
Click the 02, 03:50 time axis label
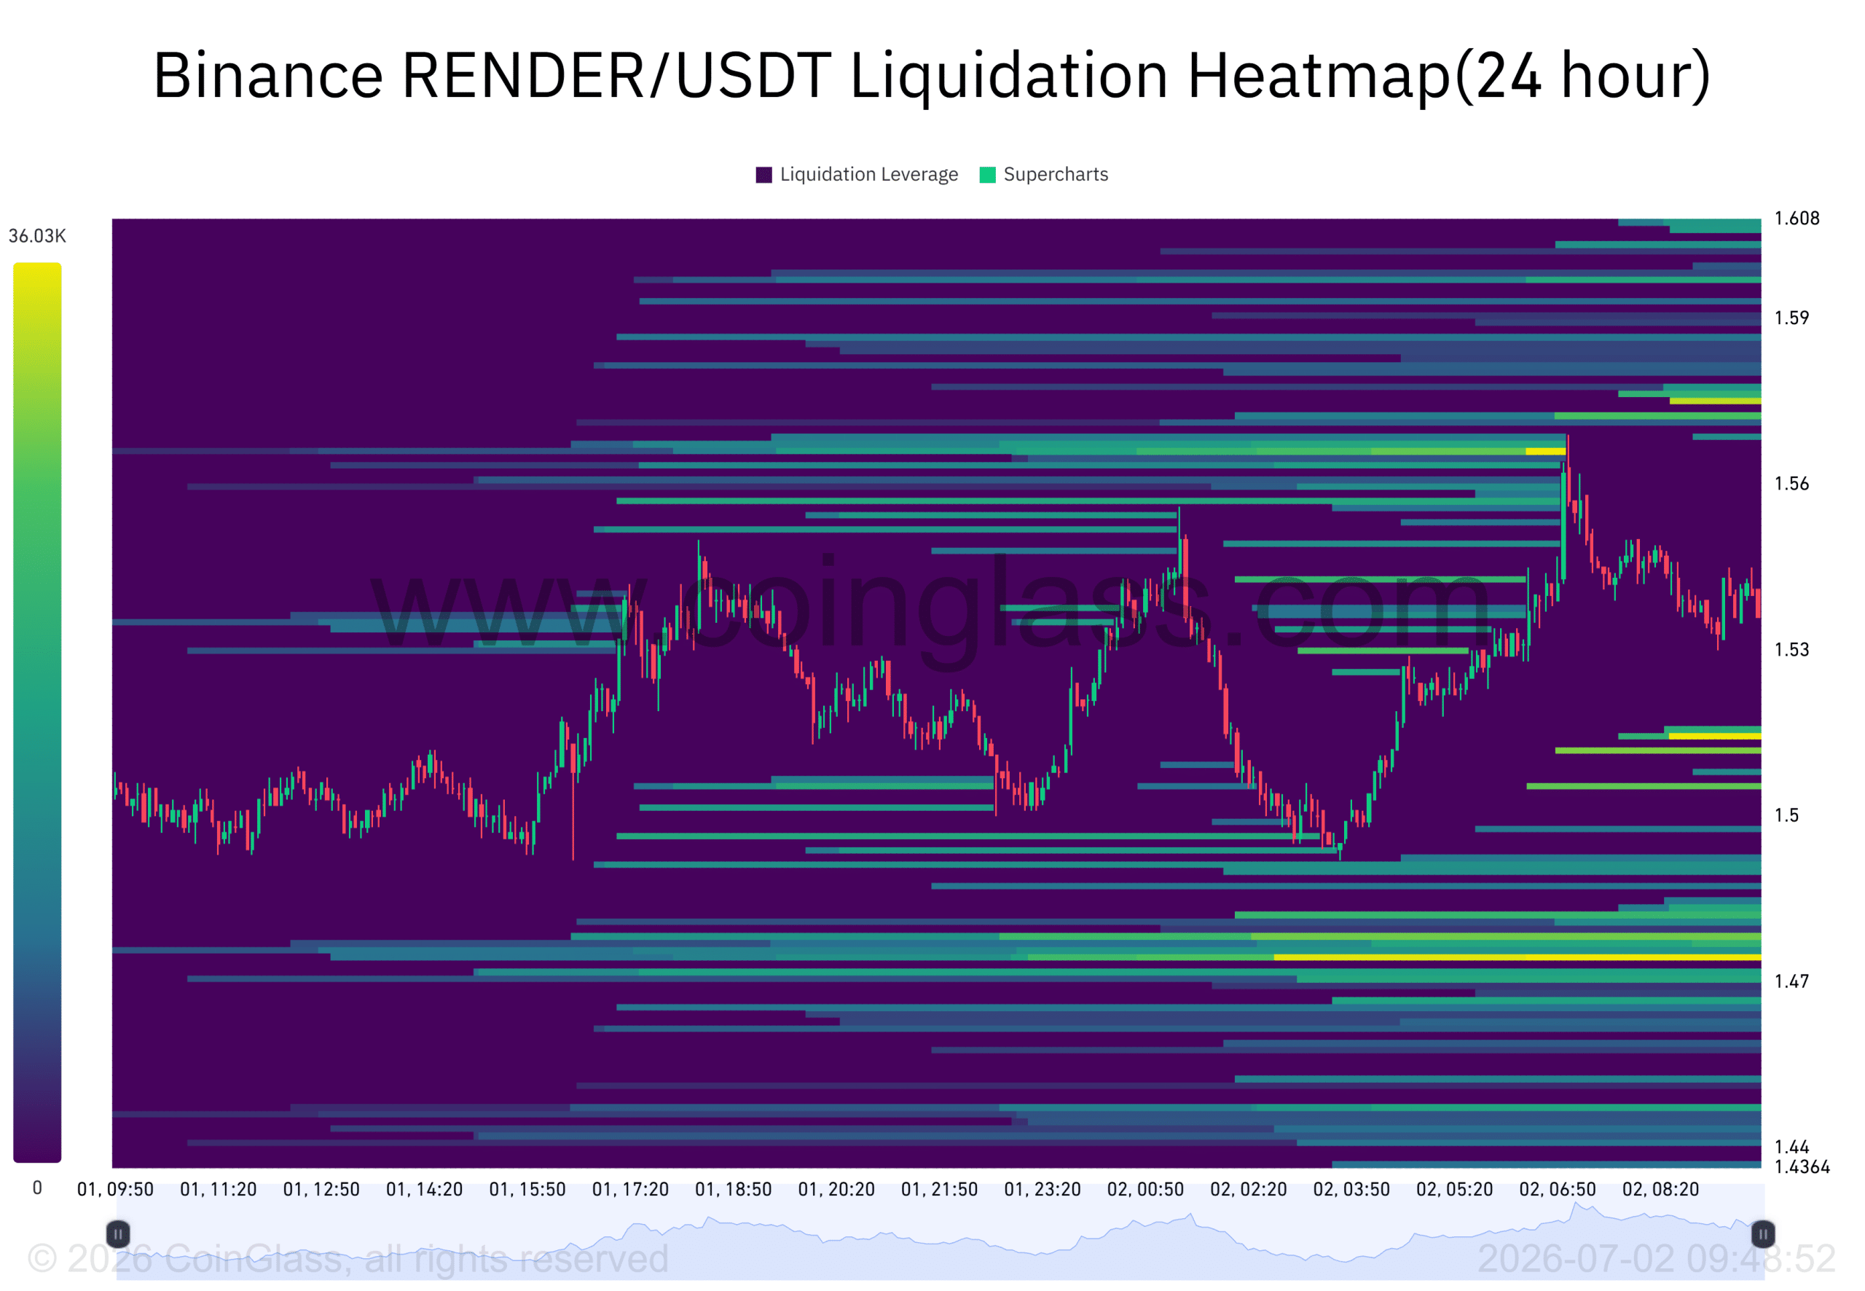click(x=1351, y=1190)
